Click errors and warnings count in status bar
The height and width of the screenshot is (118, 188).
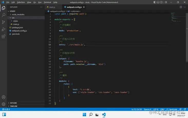point(6,109)
